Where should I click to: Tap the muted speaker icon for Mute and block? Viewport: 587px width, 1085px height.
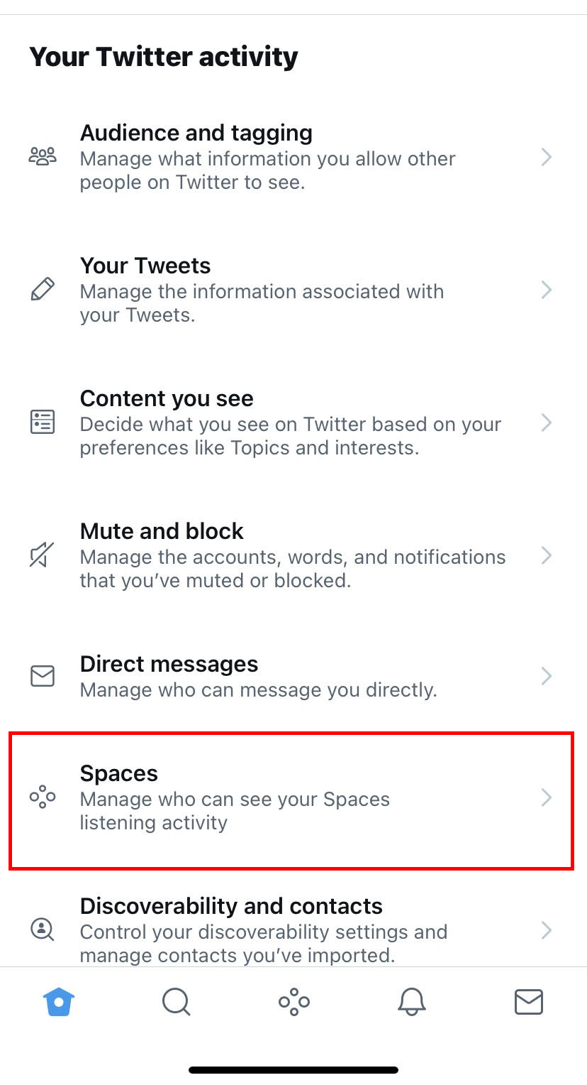43,555
